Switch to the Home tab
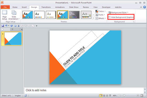Viewport: 147px width, 98px height. pyautogui.click(x=15, y=7)
